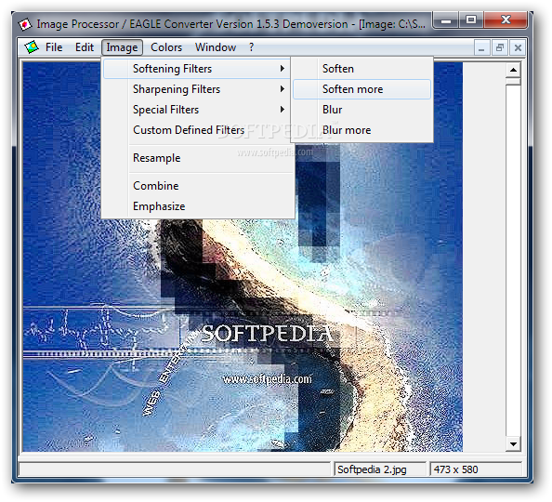Click the 473 x 580 size field
The height and width of the screenshot is (502, 552).
475,469
